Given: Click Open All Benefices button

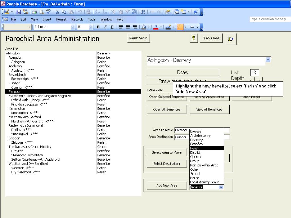Looking at the screenshot, I should coord(167,109).
